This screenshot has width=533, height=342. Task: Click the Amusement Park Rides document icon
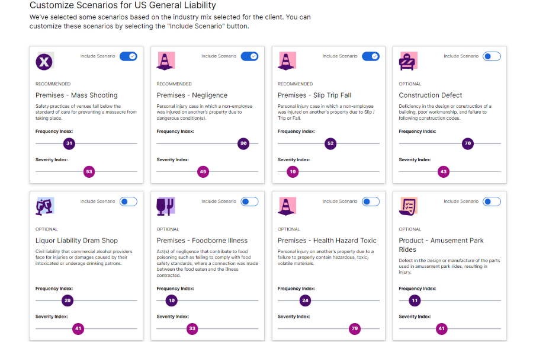[407, 206]
